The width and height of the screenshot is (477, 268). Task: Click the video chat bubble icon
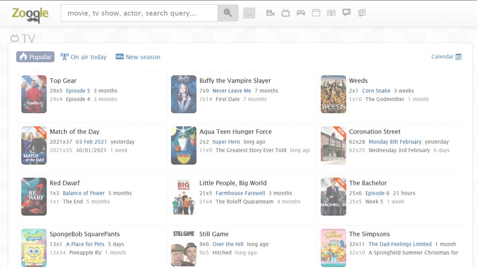click(347, 13)
